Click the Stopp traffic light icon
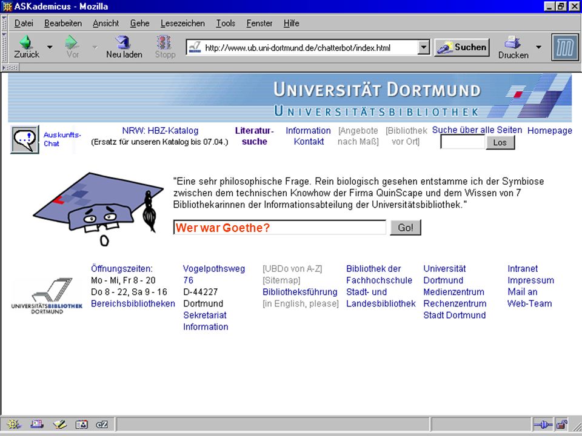The image size is (582, 436). (x=164, y=42)
